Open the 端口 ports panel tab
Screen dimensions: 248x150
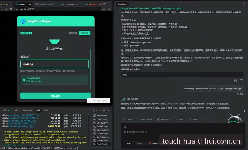(x=46, y=110)
